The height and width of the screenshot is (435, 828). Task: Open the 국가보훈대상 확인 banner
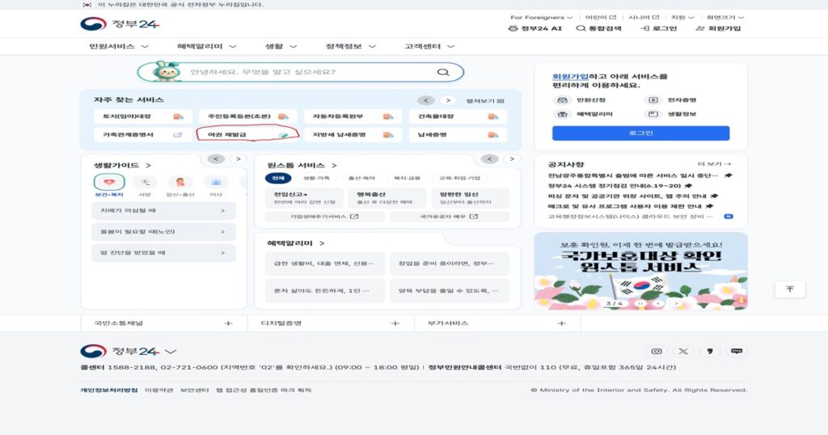click(640, 271)
